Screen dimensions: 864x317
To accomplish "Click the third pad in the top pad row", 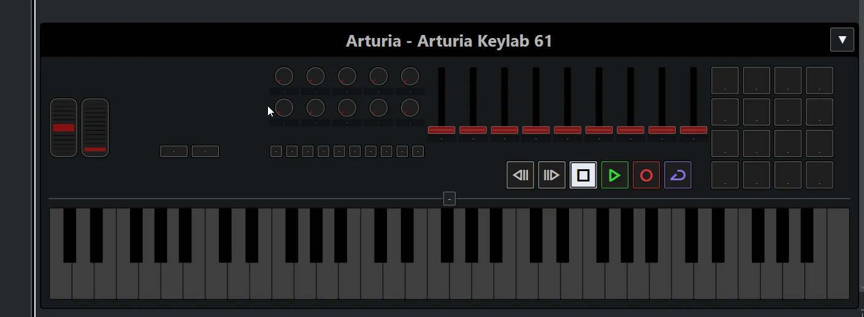I will click(788, 80).
